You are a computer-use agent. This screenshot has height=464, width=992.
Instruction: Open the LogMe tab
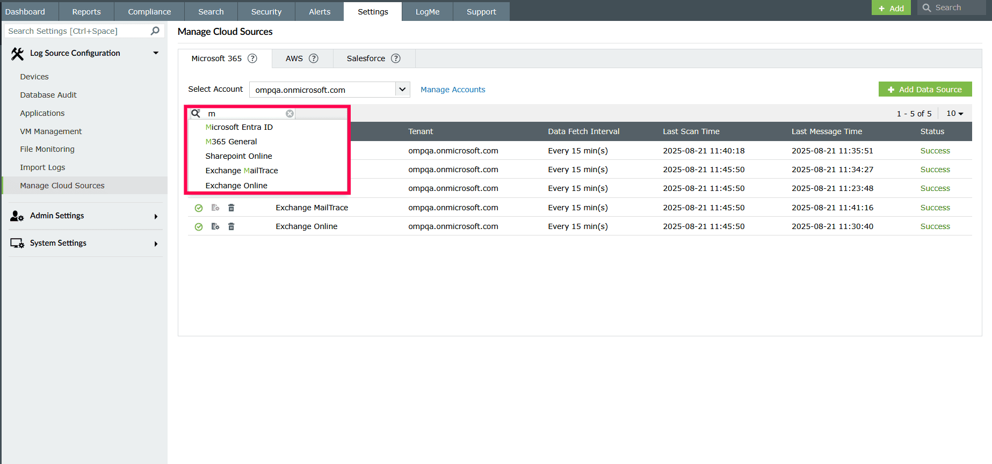click(428, 11)
